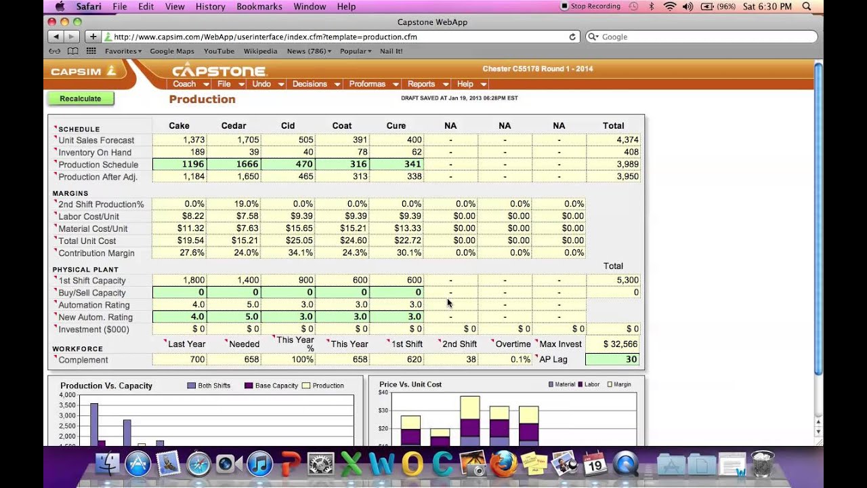Open the Nail It! bookmark
Image resolution: width=867 pixels, height=488 pixels.
[391, 51]
